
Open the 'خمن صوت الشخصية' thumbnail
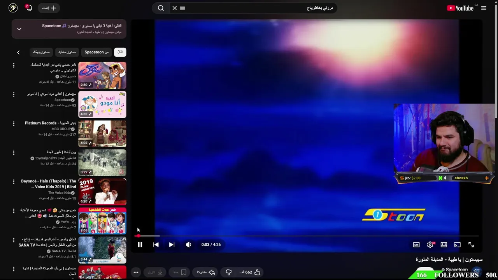click(102, 221)
